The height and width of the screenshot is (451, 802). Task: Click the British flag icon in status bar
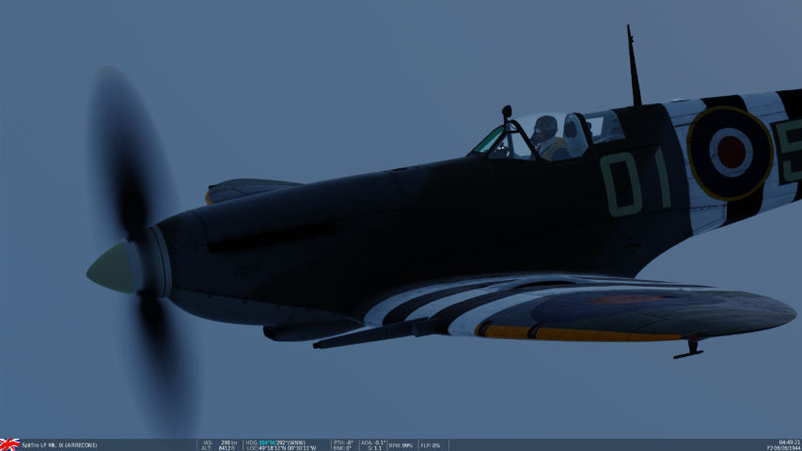(x=9, y=444)
